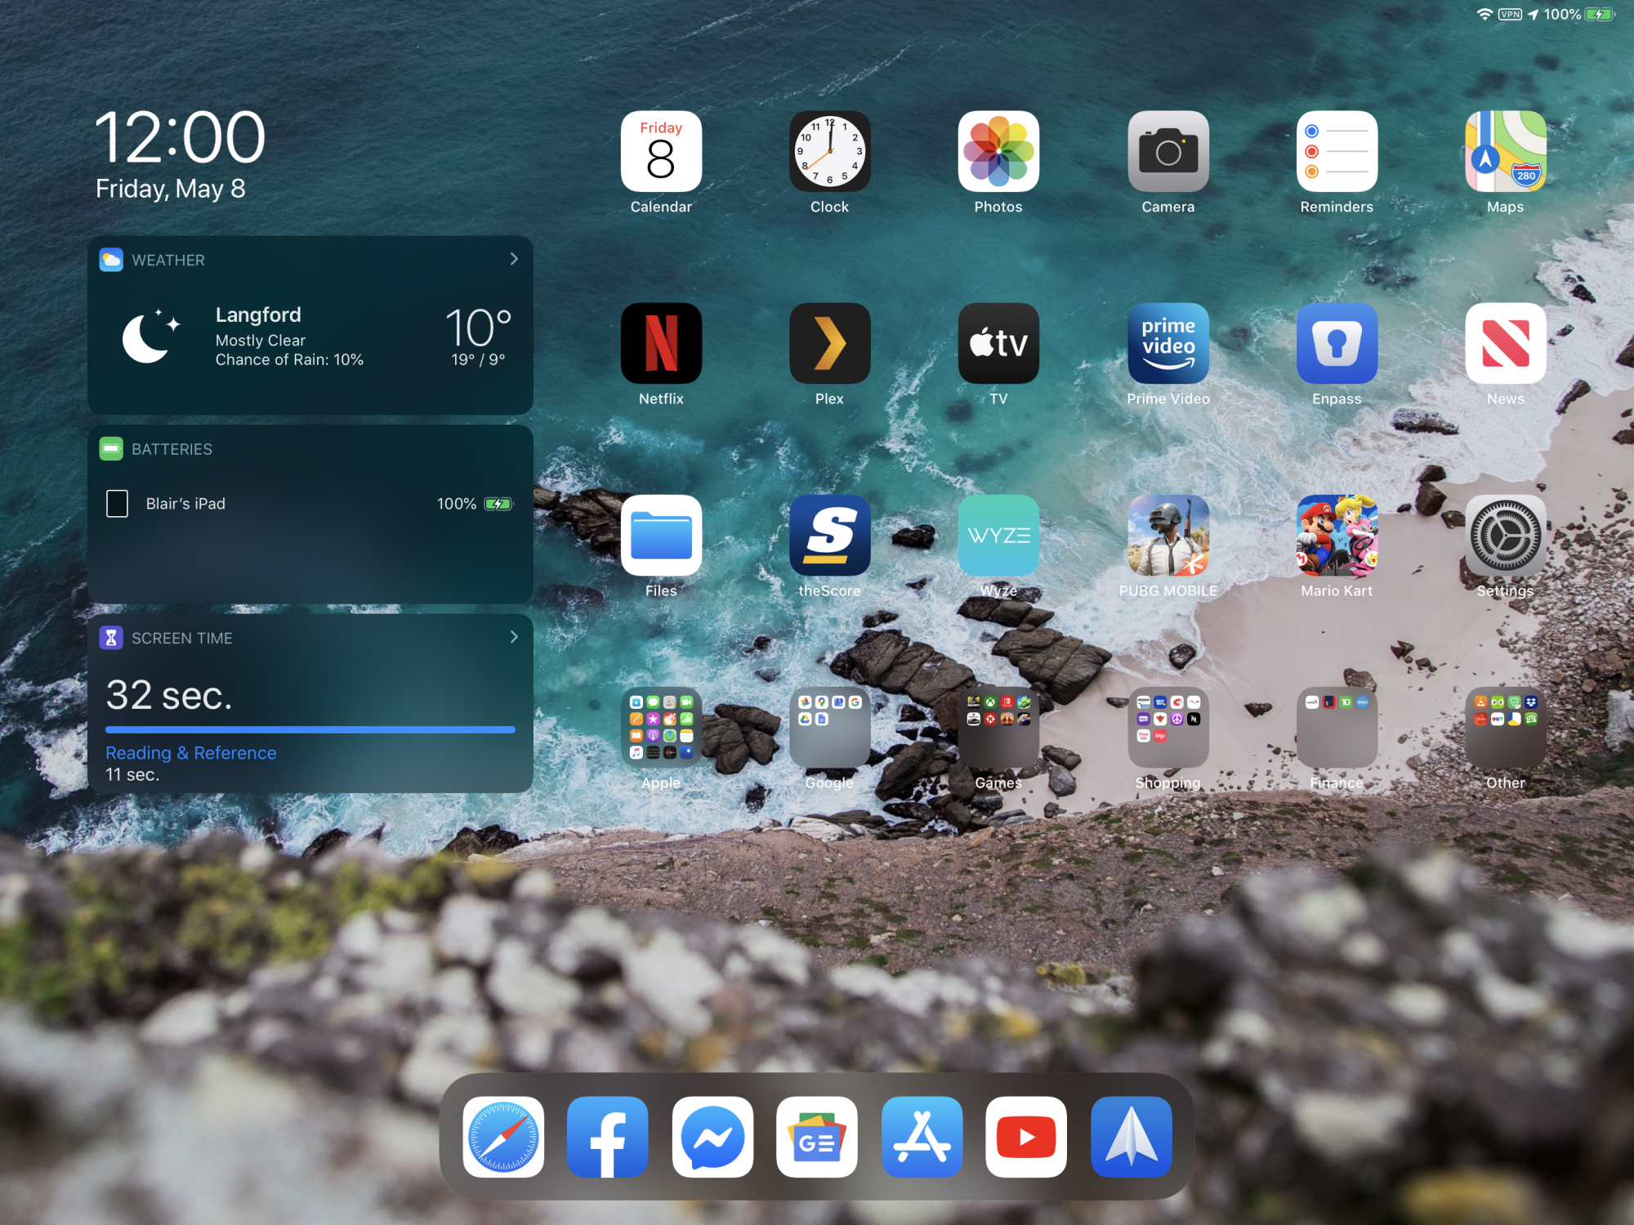Open the Apple folder
Viewport: 1634px width, 1225px height.
(661, 727)
